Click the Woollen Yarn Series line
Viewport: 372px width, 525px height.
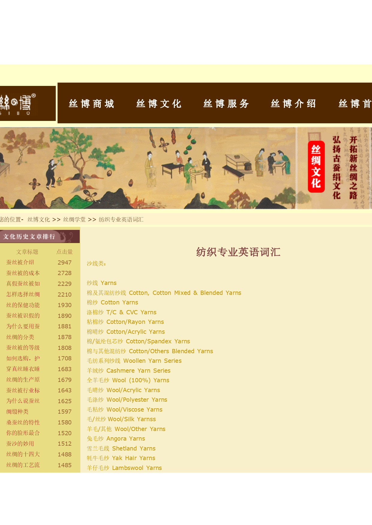click(x=134, y=361)
